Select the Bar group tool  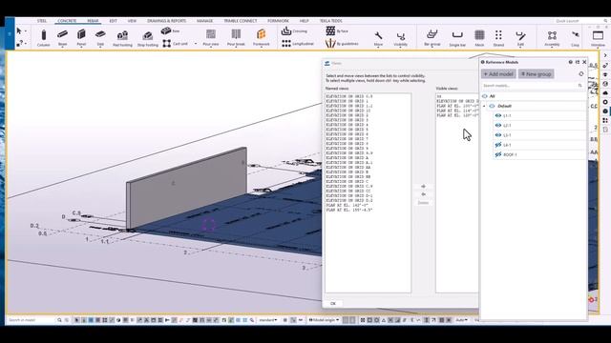(432, 38)
